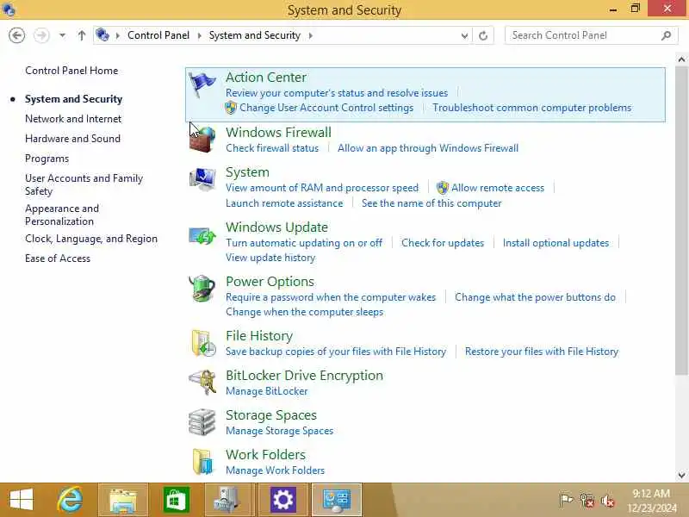Launch Internet Explorer from the taskbar
689x517 pixels.
(71, 500)
